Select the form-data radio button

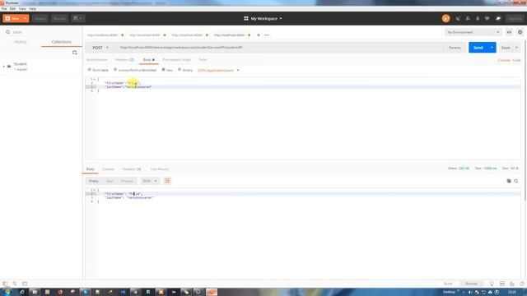click(x=90, y=70)
